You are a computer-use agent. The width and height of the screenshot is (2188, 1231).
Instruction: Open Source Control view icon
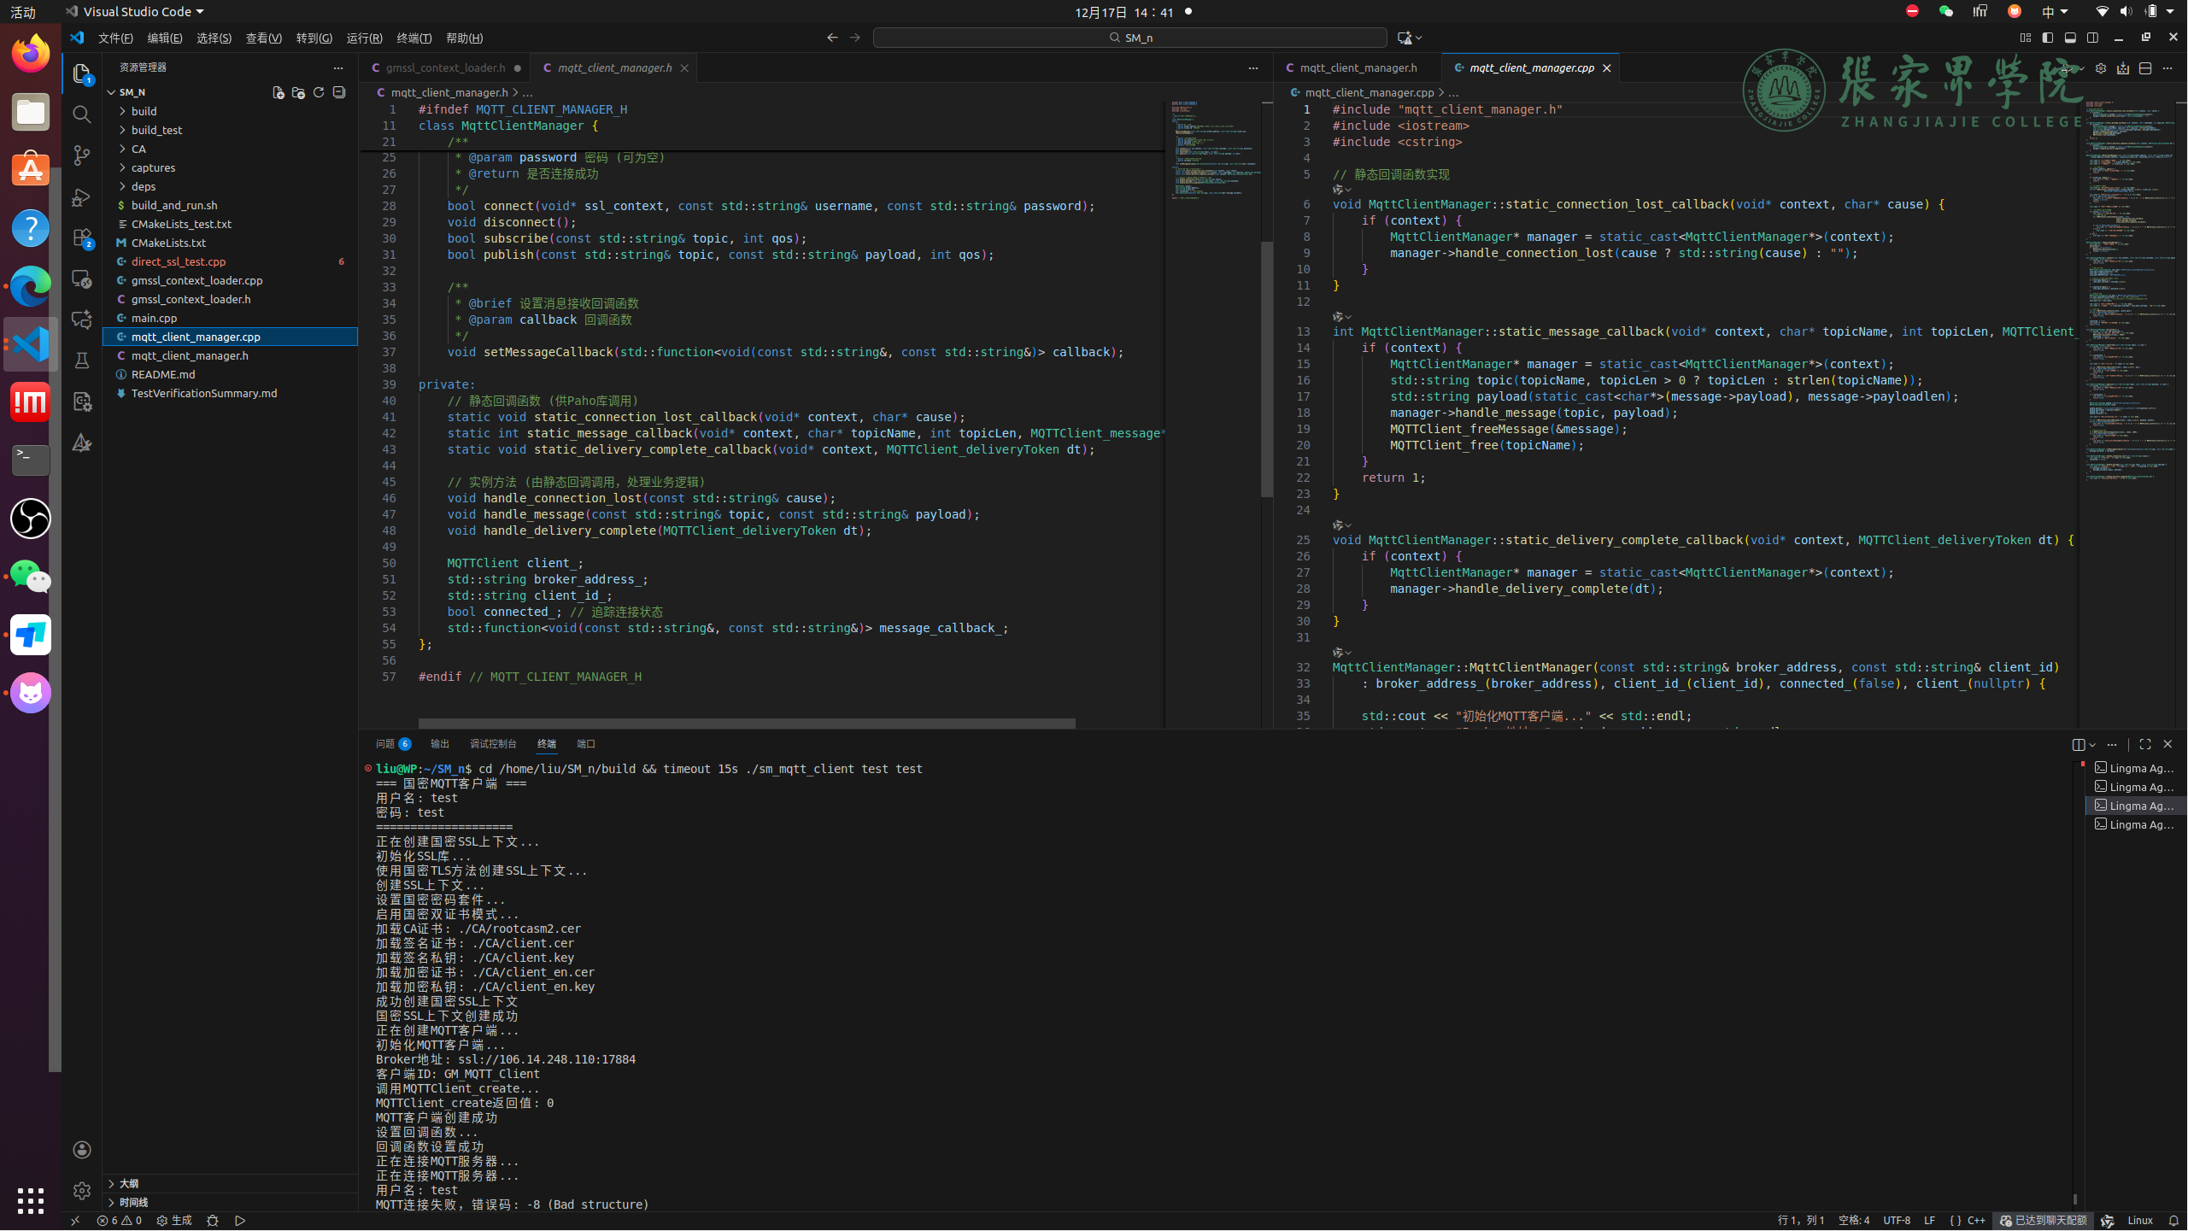pos(81,155)
